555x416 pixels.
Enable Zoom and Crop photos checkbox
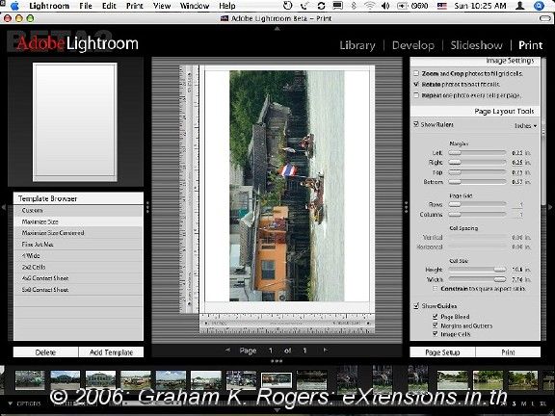click(416, 73)
